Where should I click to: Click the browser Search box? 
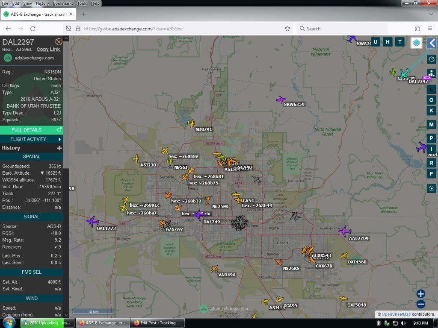[342, 29]
